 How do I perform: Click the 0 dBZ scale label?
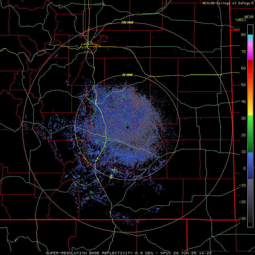coord(245,169)
